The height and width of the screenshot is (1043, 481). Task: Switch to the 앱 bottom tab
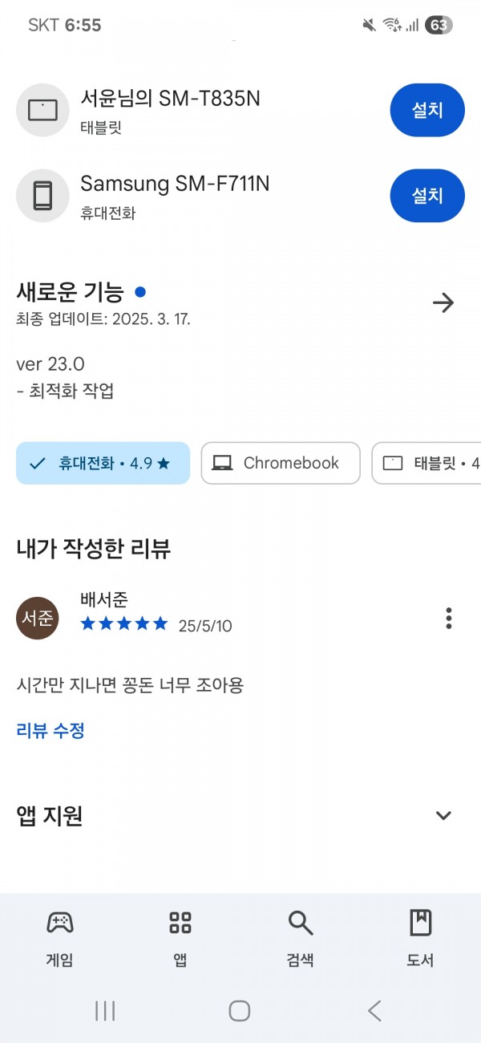180,937
